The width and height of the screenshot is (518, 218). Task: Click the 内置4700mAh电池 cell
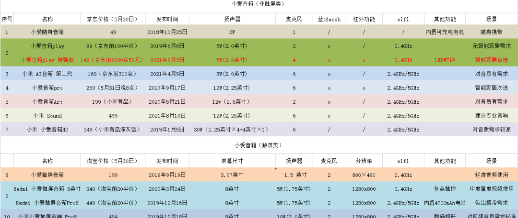point(445,203)
